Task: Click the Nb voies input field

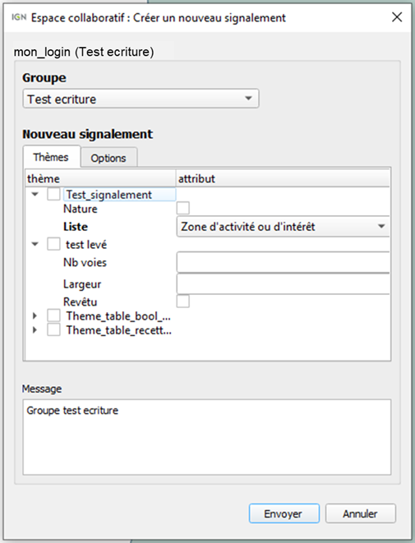Action: [283, 262]
